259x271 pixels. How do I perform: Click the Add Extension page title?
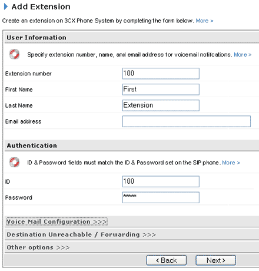[41, 6]
